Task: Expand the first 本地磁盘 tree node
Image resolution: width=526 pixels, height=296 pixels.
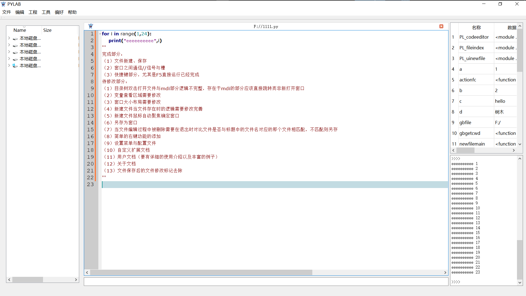Action: coord(9,38)
